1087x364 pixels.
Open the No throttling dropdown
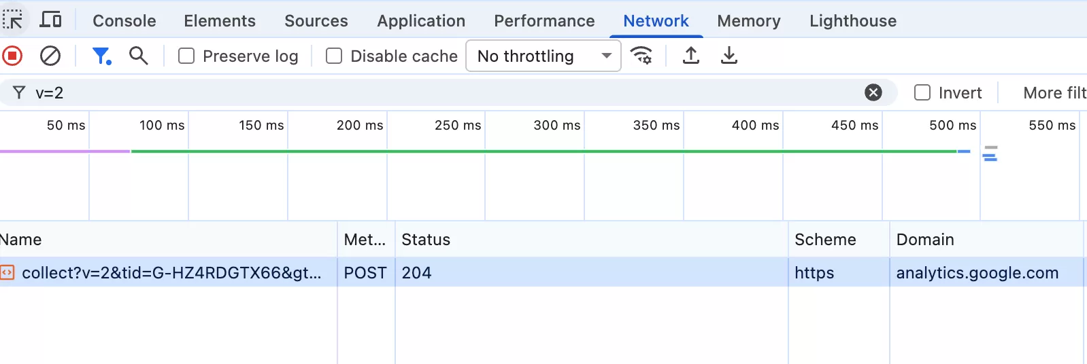(x=543, y=56)
